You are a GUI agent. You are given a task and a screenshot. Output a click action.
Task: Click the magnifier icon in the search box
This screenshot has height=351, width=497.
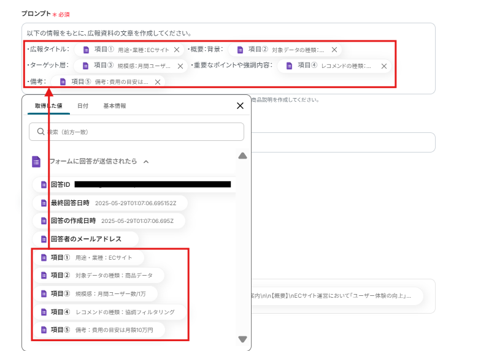pos(40,131)
